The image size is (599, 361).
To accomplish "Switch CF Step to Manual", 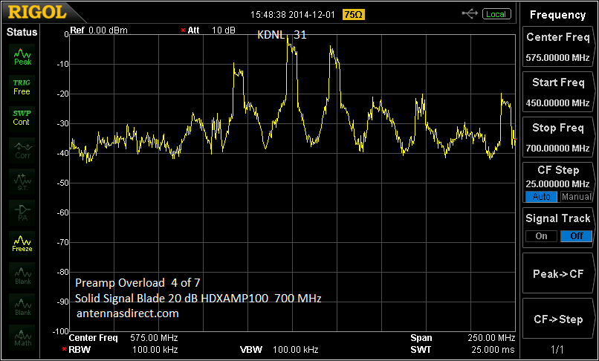I will tap(576, 197).
